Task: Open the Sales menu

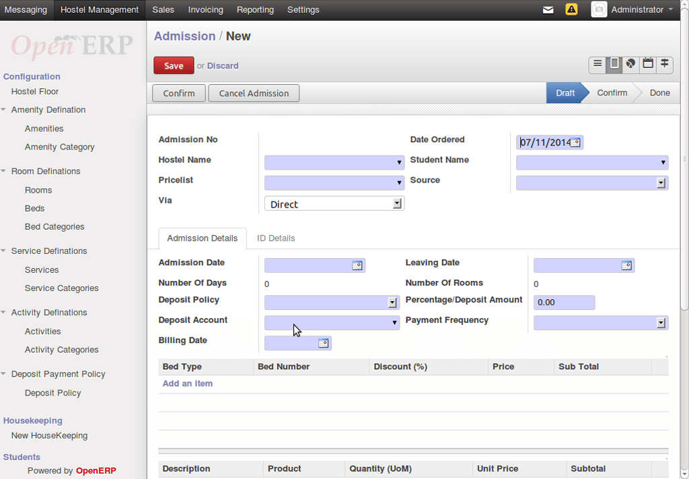Action: (163, 9)
